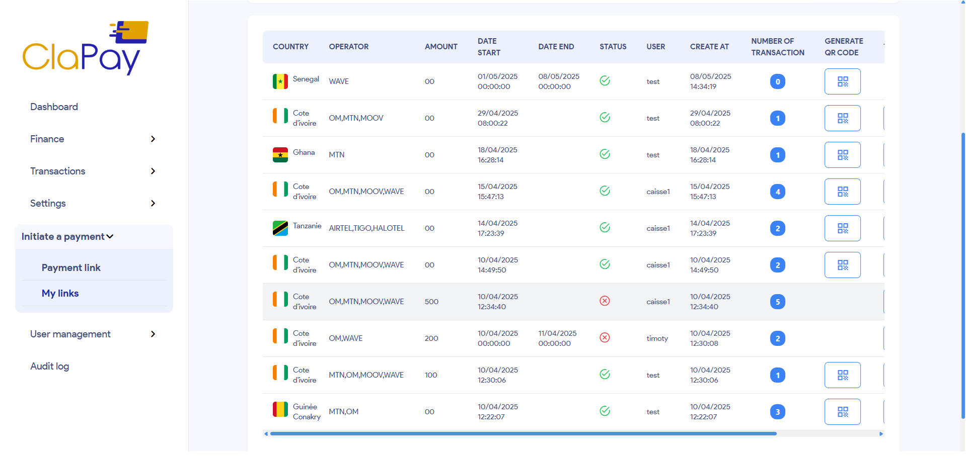Generate QR code for the Ghana MTN row

(842, 154)
